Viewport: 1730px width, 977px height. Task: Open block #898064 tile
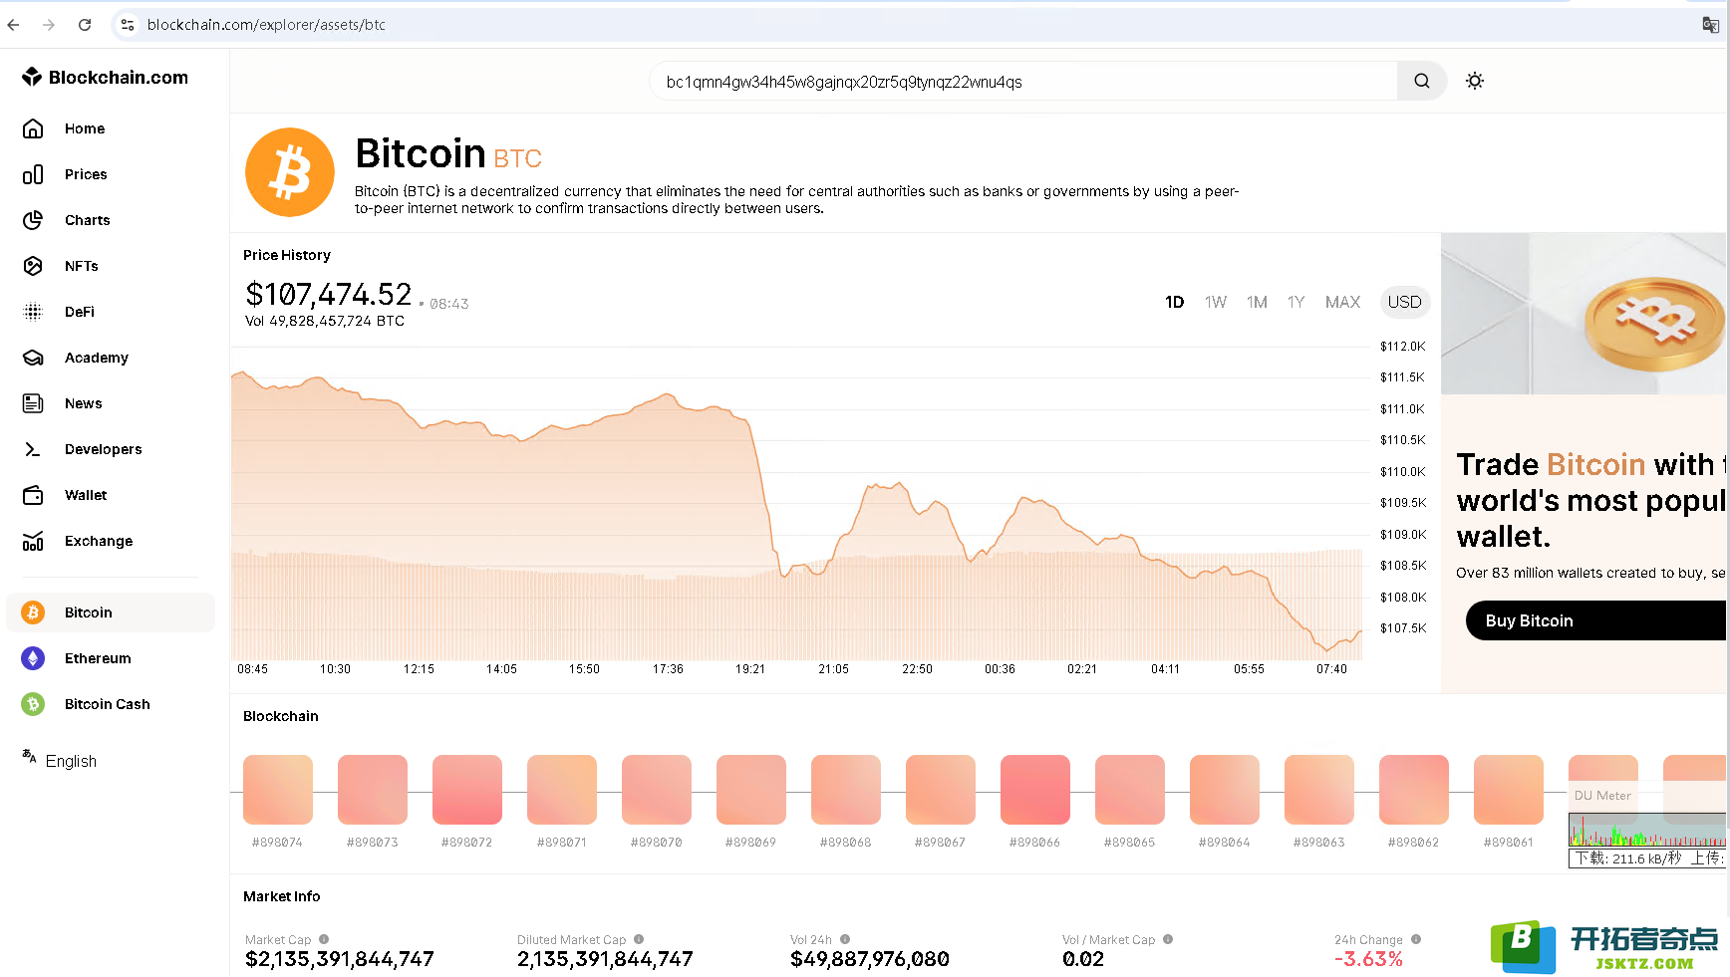[1225, 789]
